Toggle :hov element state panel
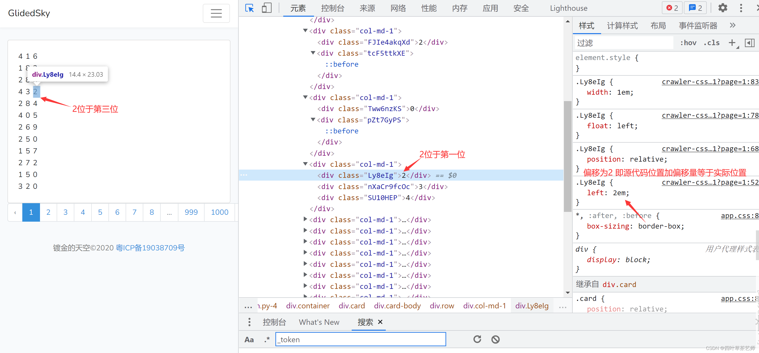The image size is (759, 353). pyautogui.click(x=688, y=43)
